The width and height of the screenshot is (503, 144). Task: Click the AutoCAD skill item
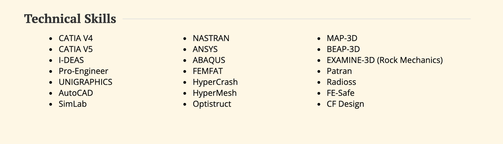pos(76,93)
